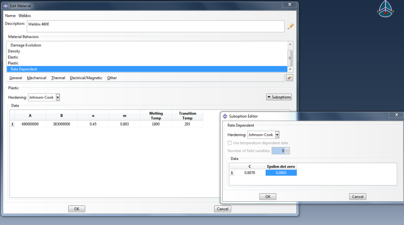Click the field variables number box
This screenshot has height=225, width=404.
click(279, 151)
